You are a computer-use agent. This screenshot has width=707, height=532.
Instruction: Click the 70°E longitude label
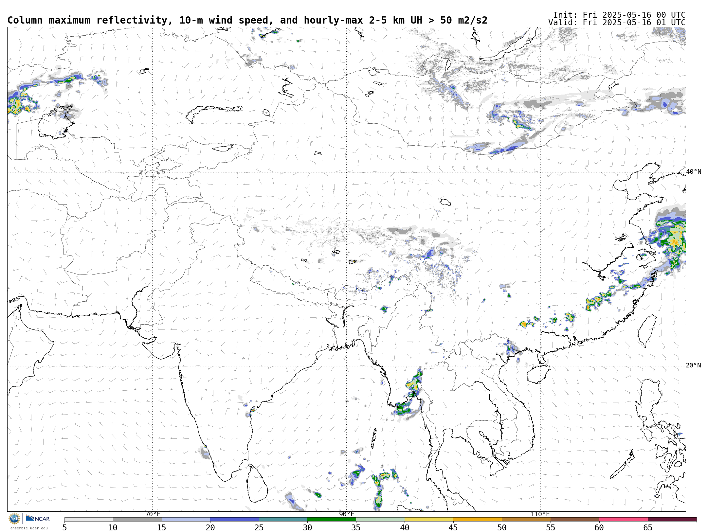[153, 514]
